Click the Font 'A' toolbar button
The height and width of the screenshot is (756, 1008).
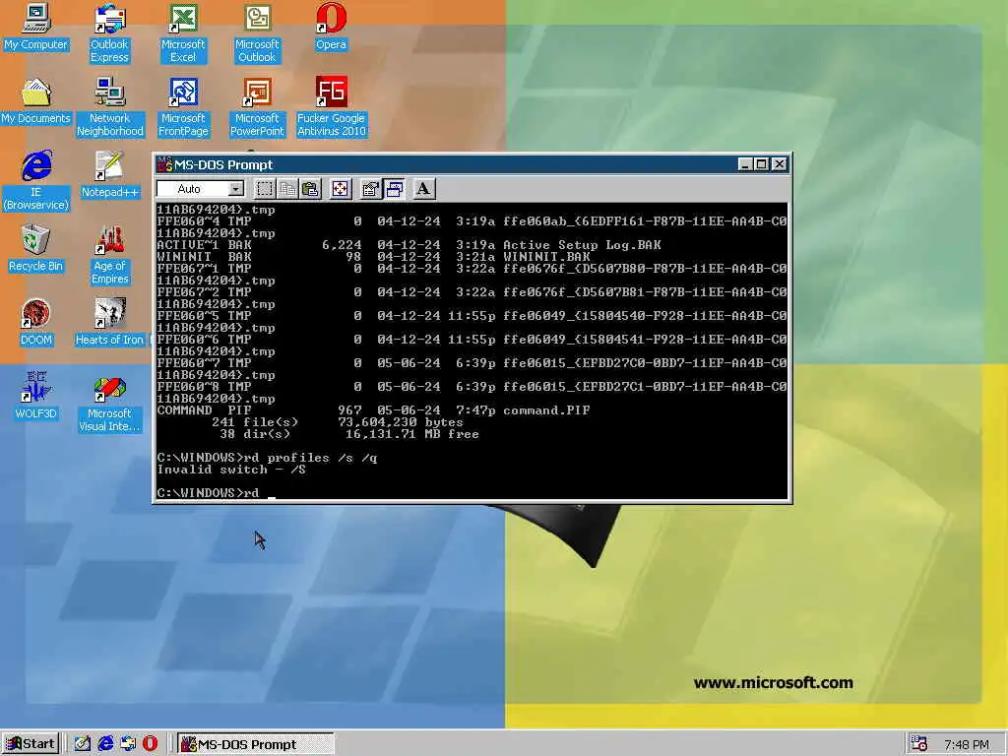[423, 188]
